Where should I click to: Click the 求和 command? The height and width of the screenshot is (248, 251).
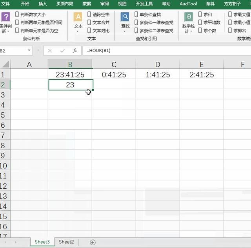[205, 15]
